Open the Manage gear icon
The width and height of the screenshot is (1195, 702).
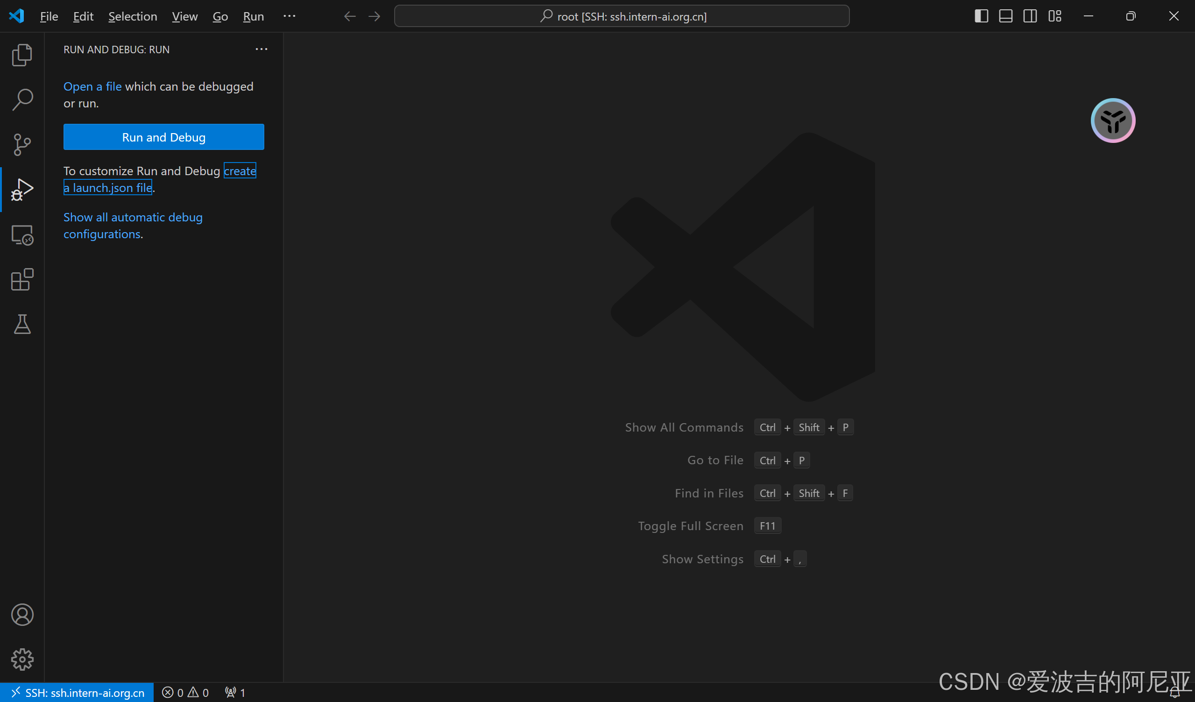[22, 659]
